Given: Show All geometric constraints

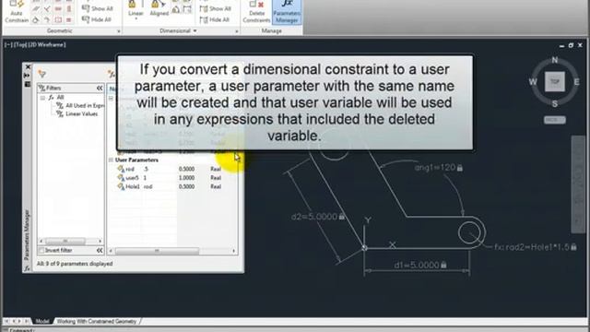Looking at the screenshot, I should (x=98, y=8).
